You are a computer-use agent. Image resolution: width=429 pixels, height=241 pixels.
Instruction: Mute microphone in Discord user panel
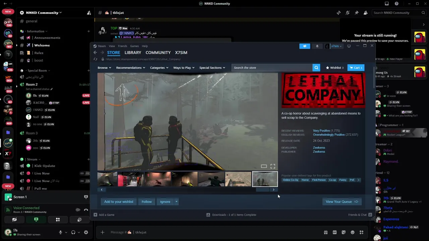click(x=61, y=232)
